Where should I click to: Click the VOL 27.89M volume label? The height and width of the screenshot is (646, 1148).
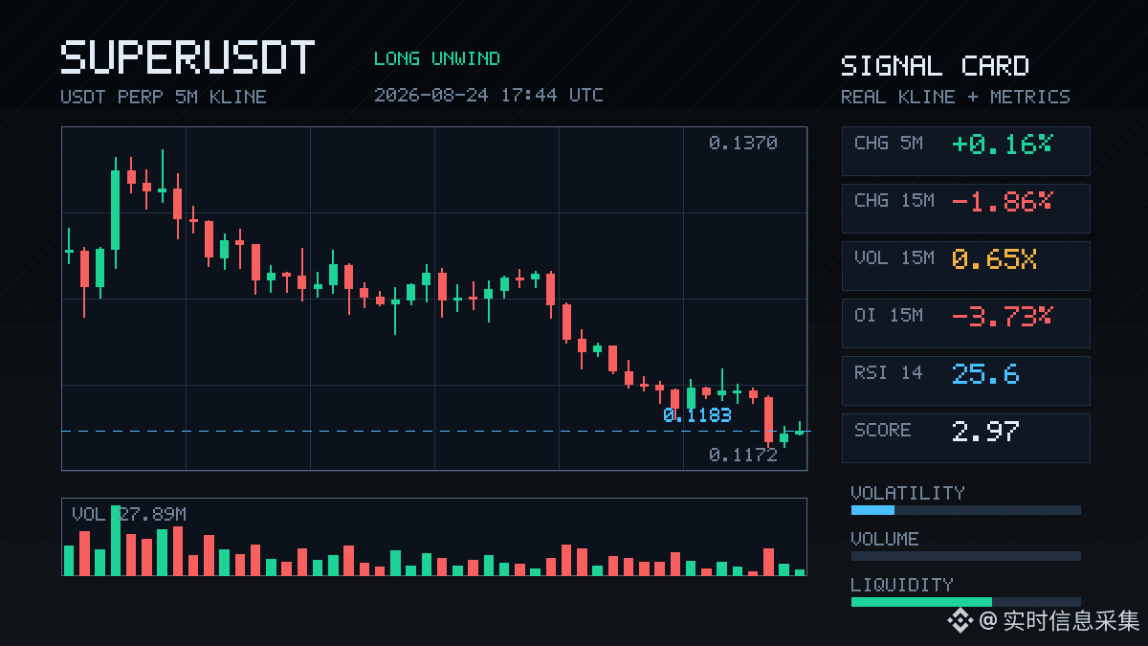(x=129, y=515)
